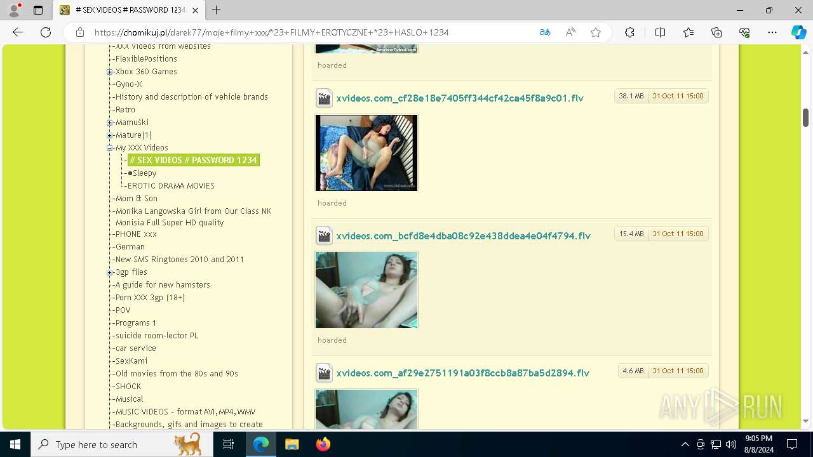Expand the Mamuśki folder node

tap(110, 123)
